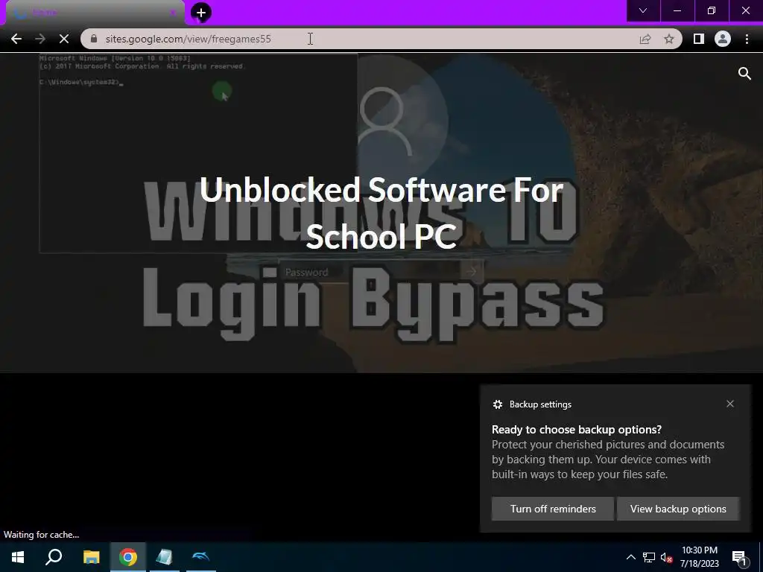
Task: Open File Explorer from the taskbar
Action: coord(91,557)
